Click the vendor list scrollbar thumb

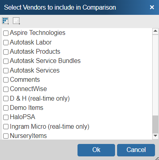pyautogui.click(x=155, y=124)
